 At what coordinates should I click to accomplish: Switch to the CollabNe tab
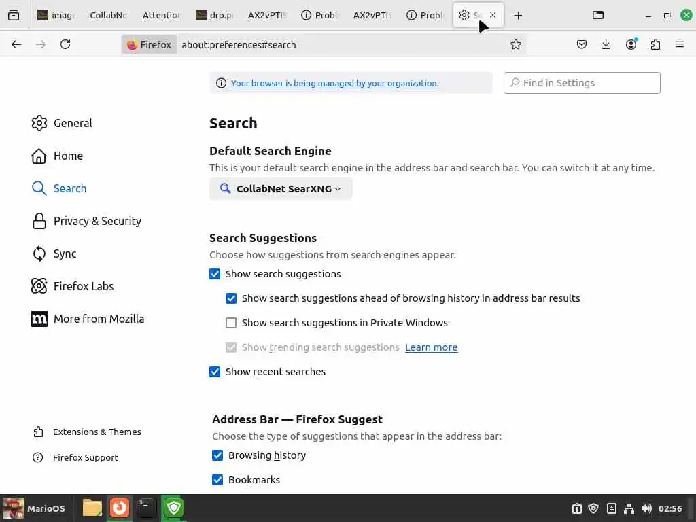[108, 16]
